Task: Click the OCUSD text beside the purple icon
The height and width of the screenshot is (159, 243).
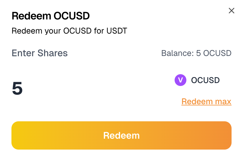Action: coord(205,80)
